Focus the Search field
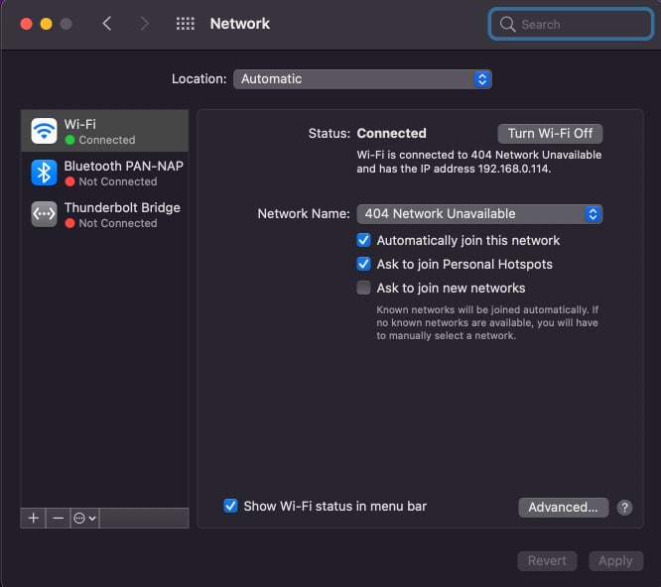Viewport: 661px width, 587px height. pyautogui.click(x=572, y=25)
